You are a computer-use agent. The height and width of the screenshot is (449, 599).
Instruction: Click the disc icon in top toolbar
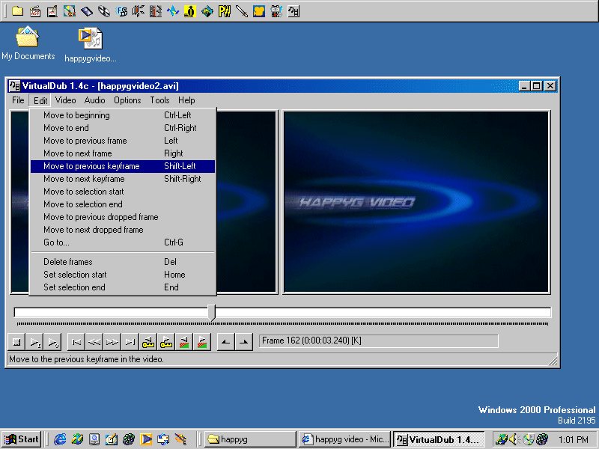pos(104,11)
